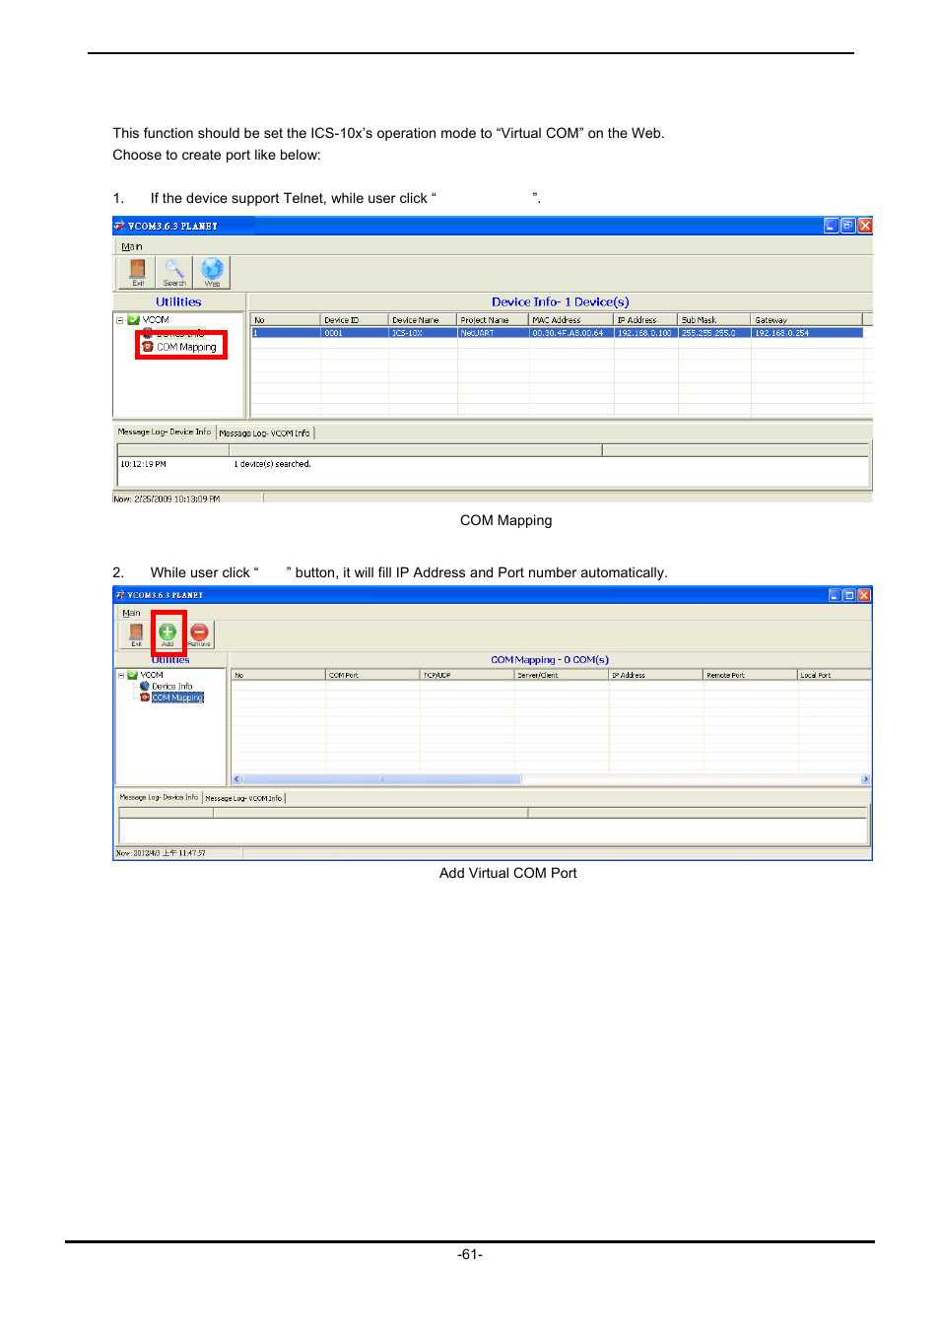Click IP address cell 192.168.0.100
Screen dimensions: 940x1330
click(x=645, y=333)
